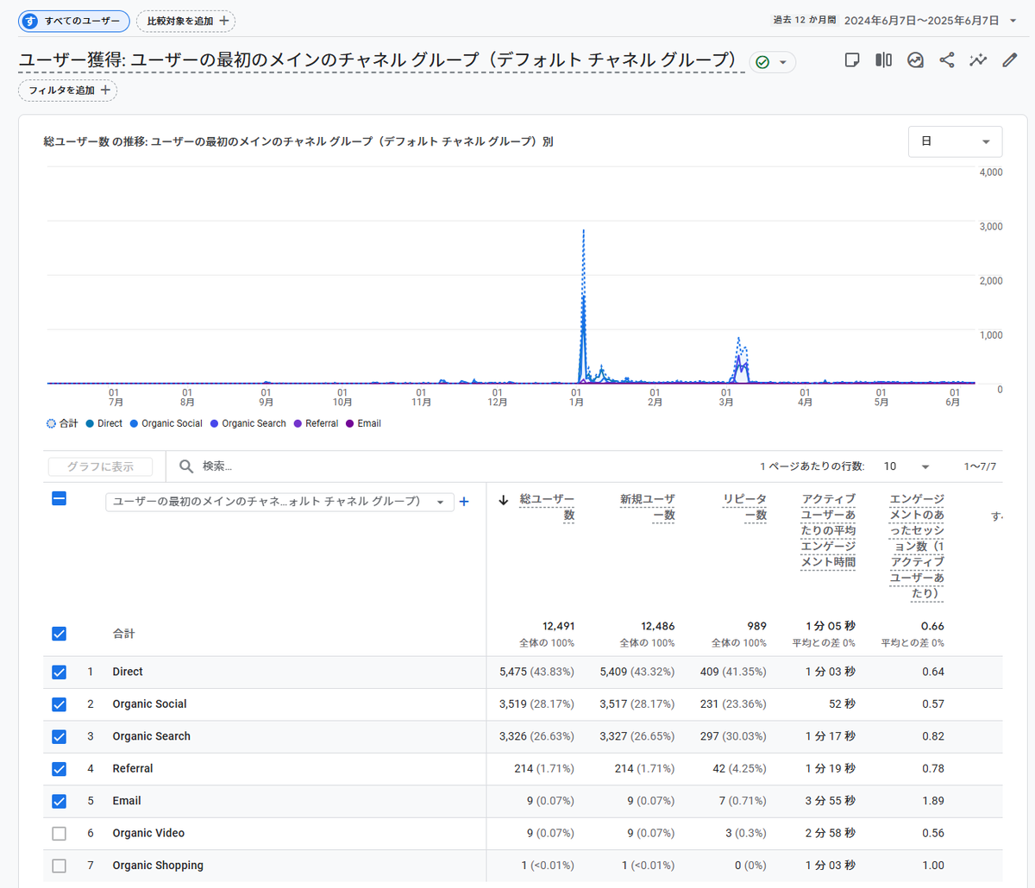Sort by 総ユーザー数 column header
1035x888 pixels.
[x=547, y=507]
